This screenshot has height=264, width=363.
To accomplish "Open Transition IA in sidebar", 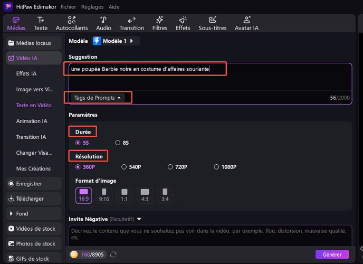I will pos(31,137).
